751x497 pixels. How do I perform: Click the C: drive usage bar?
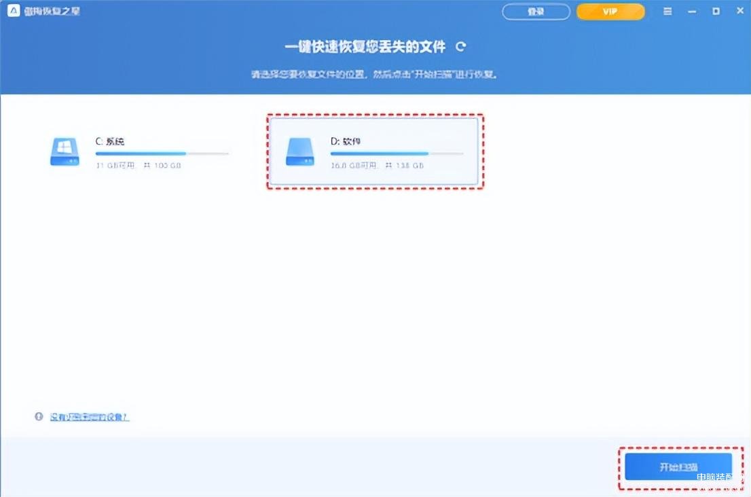[x=162, y=153]
